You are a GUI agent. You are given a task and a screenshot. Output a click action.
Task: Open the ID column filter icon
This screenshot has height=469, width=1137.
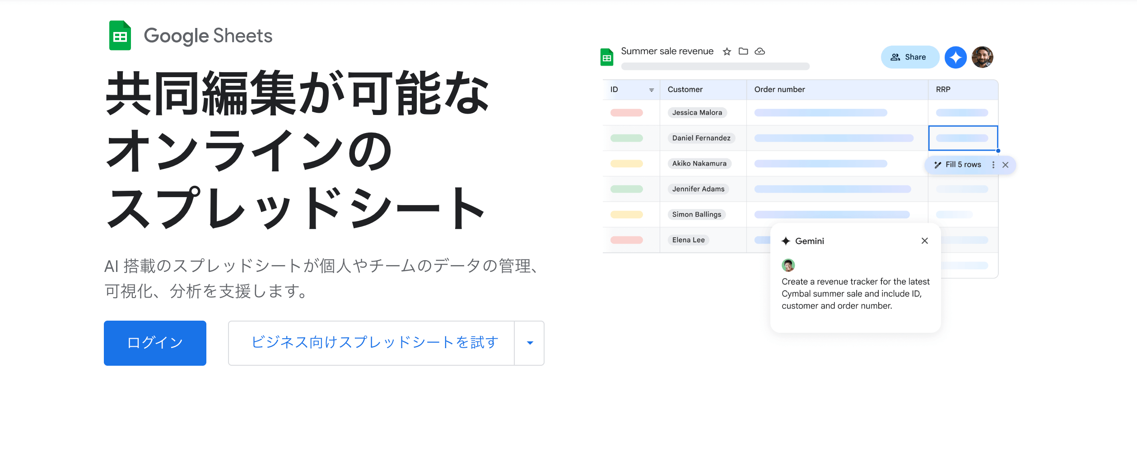pyautogui.click(x=651, y=90)
